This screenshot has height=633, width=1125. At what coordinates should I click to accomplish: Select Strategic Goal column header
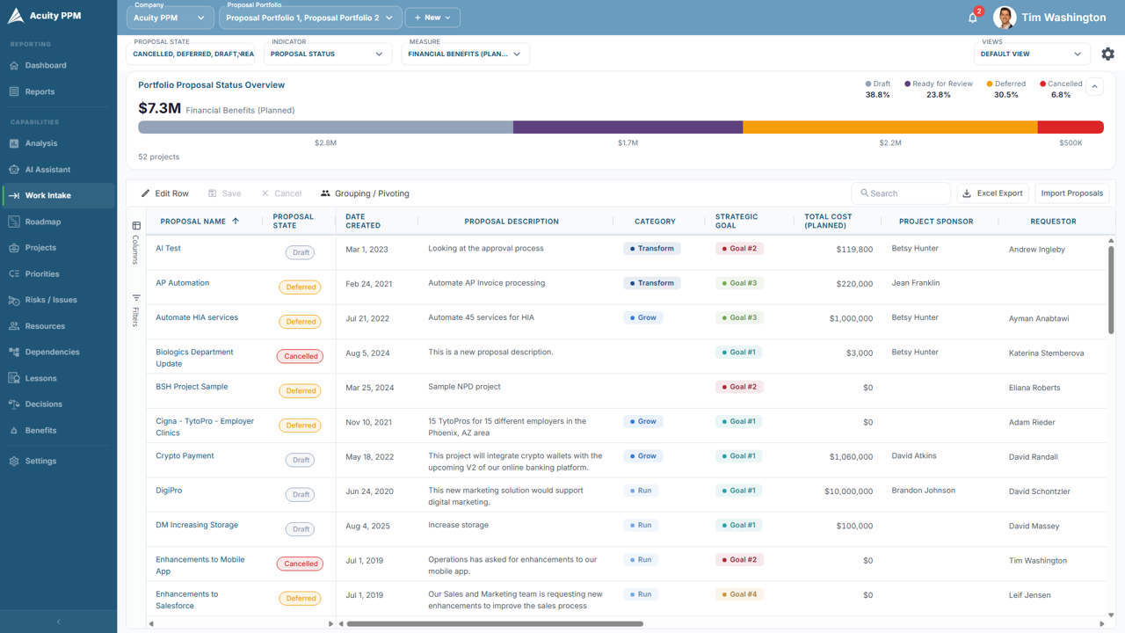click(737, 222)
